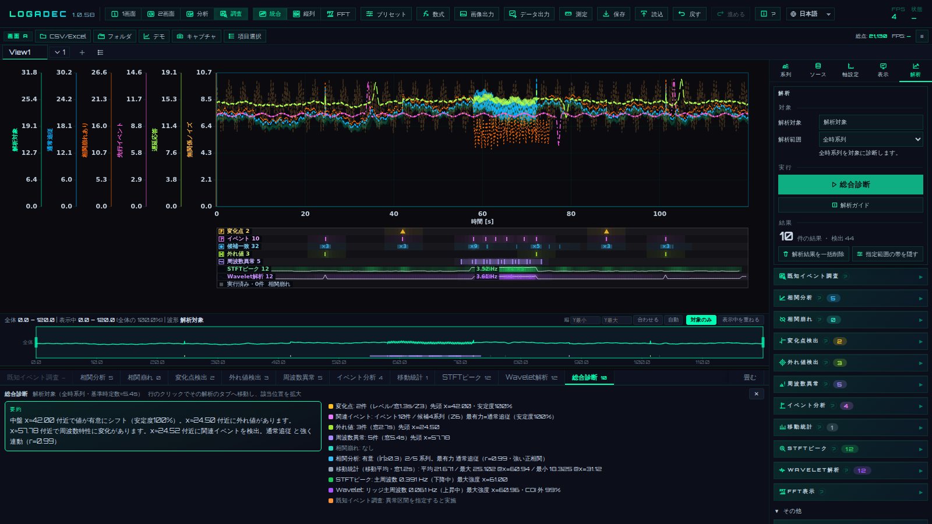Click 解析結果を一括削除 button

[813, 254]
